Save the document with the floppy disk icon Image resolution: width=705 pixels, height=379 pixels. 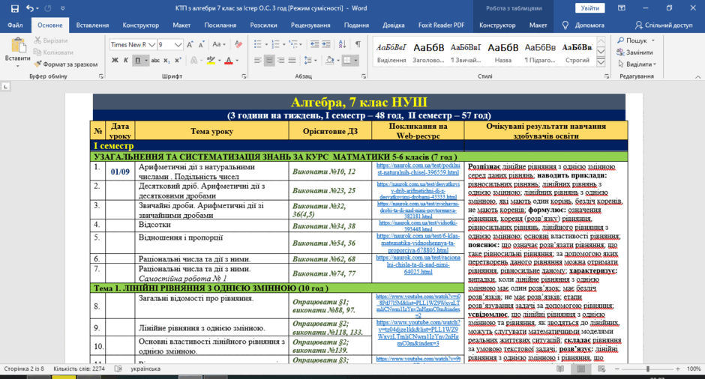pyautogui.click(x=15, y=8)
